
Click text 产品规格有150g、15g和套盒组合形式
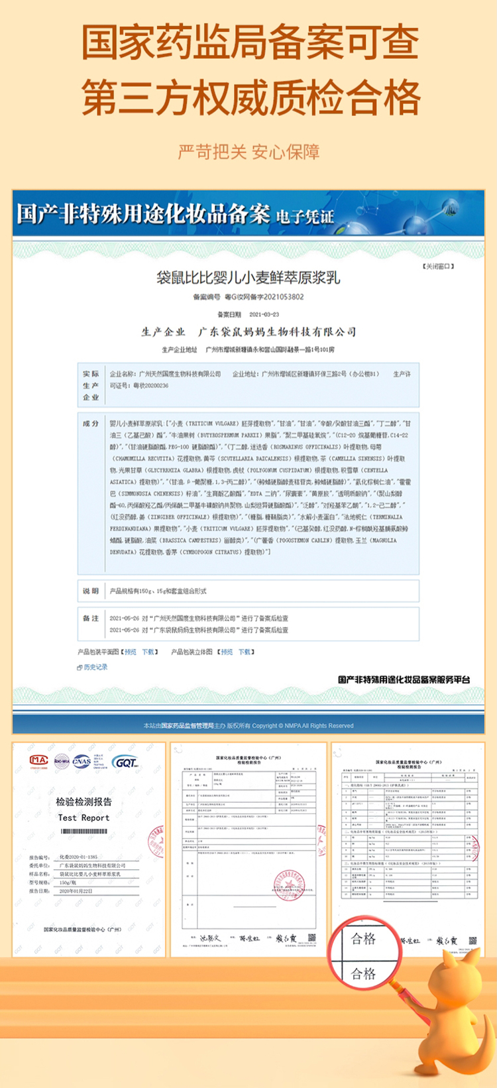tap(158, 591)
